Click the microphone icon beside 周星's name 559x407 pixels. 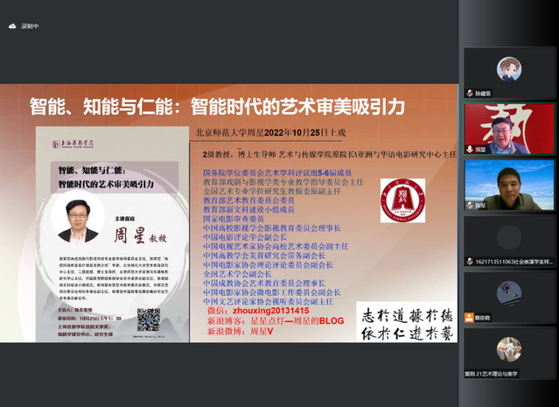(469, 149)
